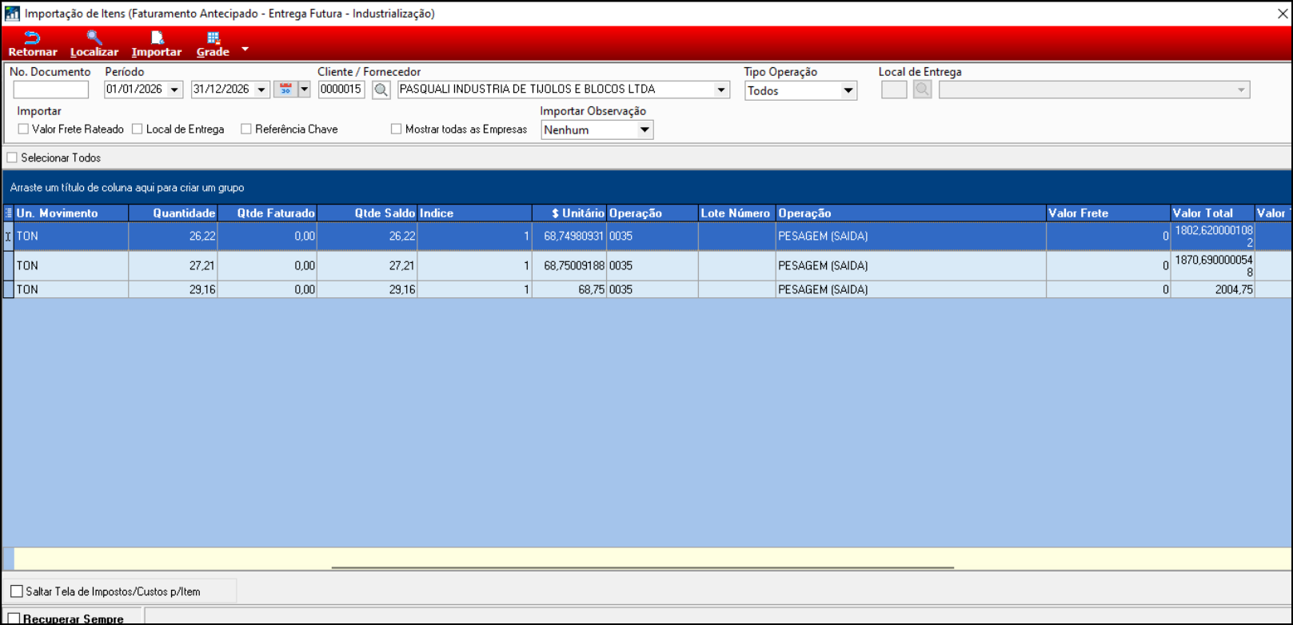Enable Saltar Tela de Impostos/Custos p/Item
The width and height of the screenshot is (1293, 625).
pyautogui.click(x=17, y=591)
